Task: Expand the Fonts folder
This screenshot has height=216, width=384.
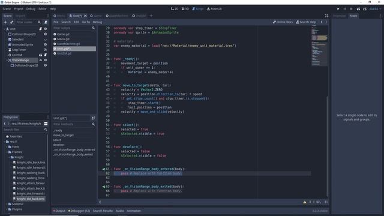Action: pyautogui.click(x=7, y=147)
